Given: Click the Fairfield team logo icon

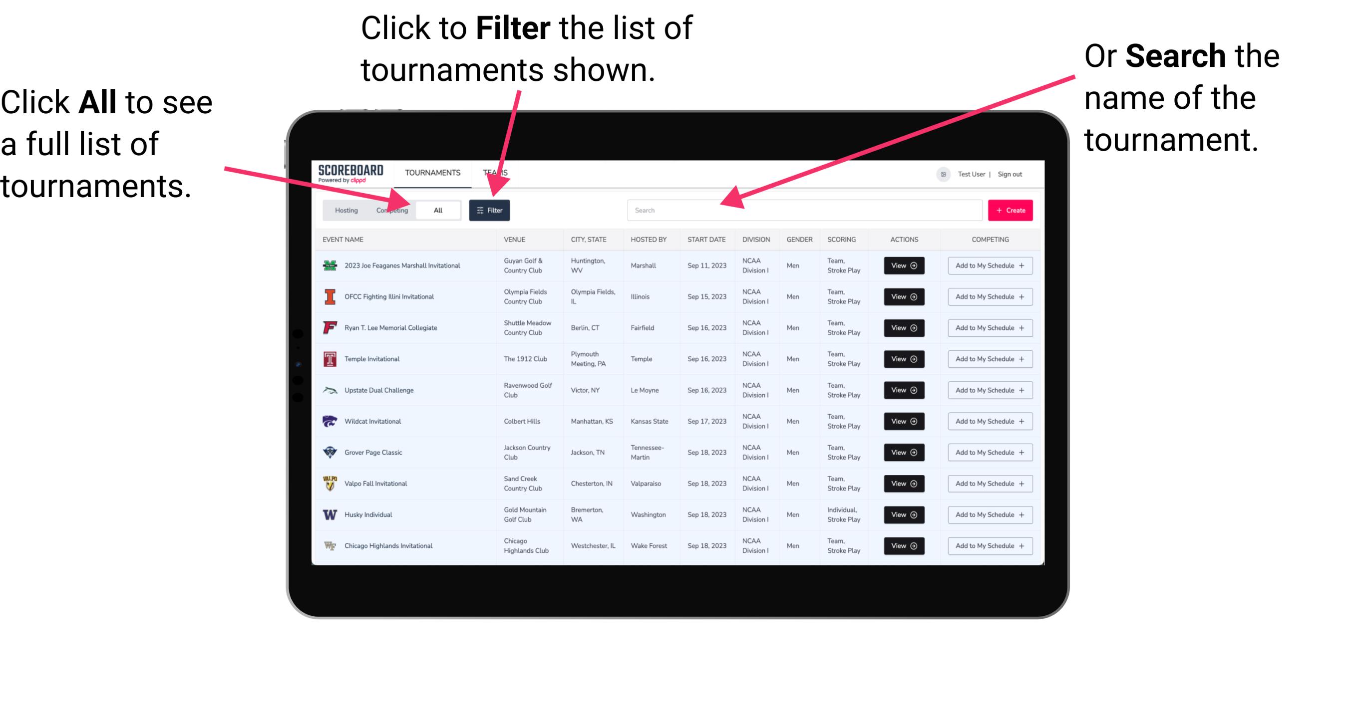Looking at the screenshot, I should (330, 327).
